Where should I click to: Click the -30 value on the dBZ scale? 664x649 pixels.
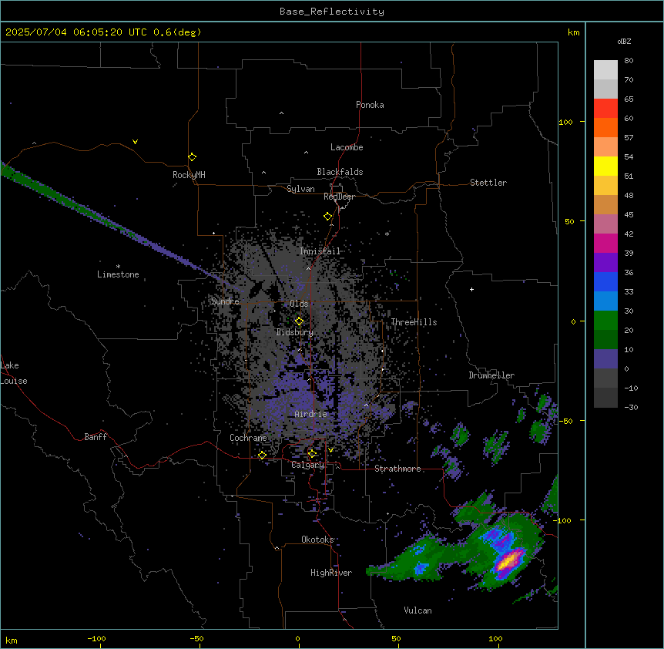tap(631, 407)
